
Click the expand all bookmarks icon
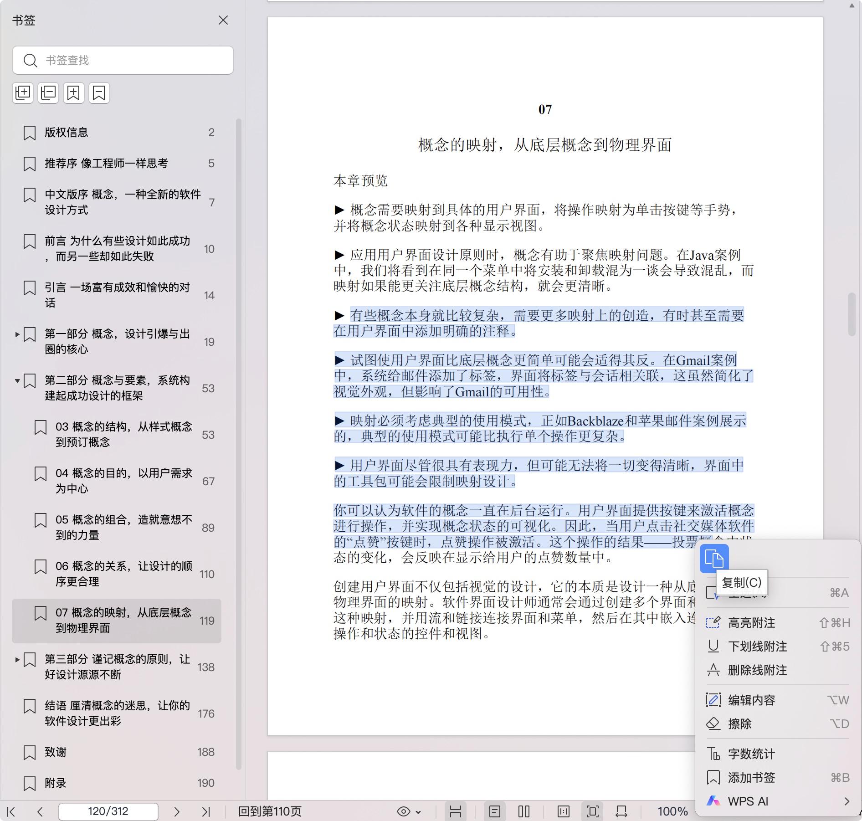coord(23,93)
